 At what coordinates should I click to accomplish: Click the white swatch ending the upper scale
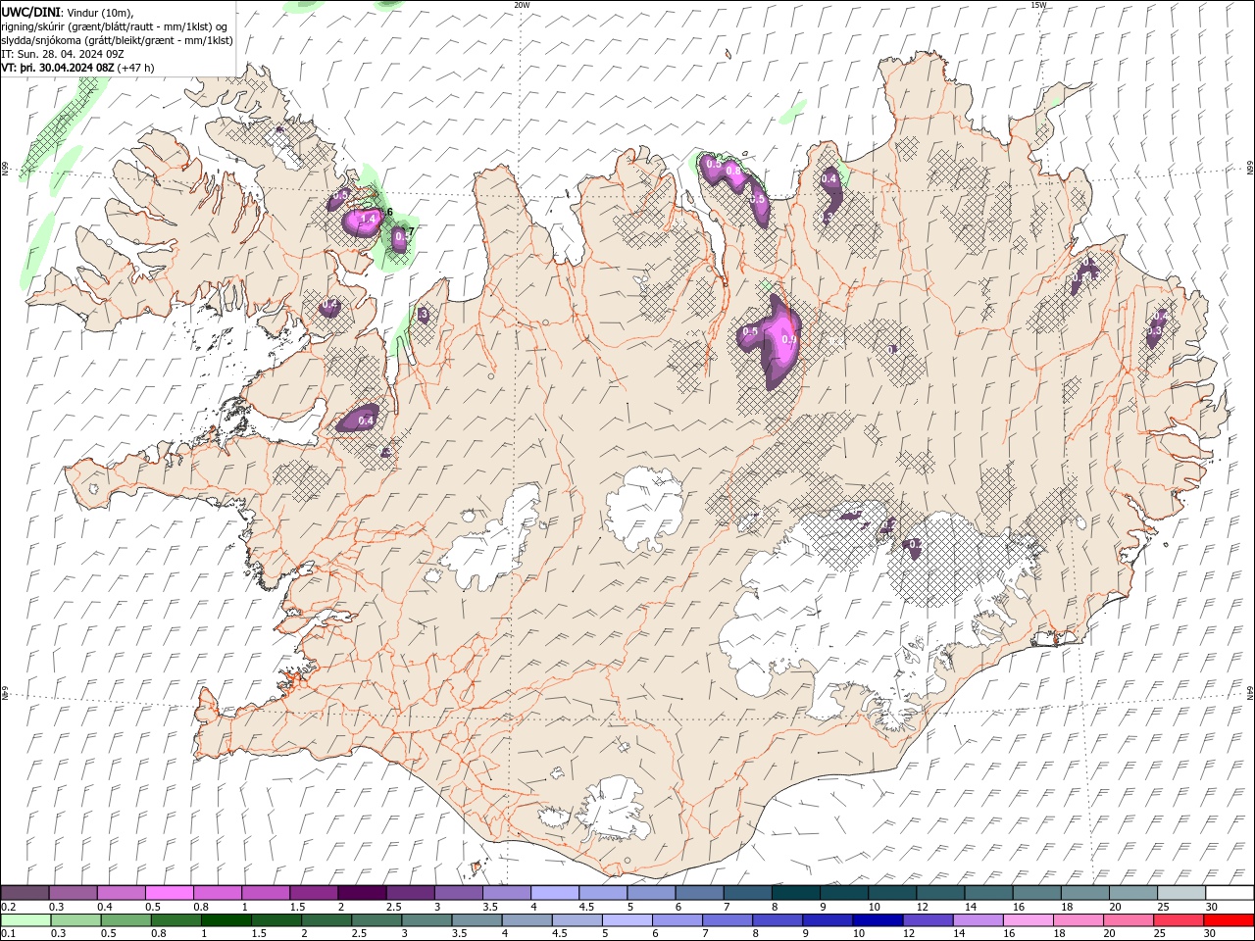pos(1230,893)
